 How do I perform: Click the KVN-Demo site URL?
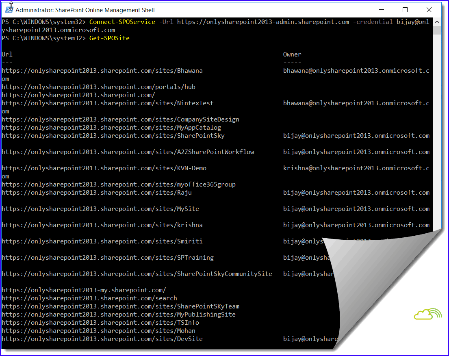(104, 168)
